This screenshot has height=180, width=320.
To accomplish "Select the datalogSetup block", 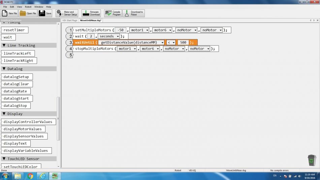I will coord(17,77).
